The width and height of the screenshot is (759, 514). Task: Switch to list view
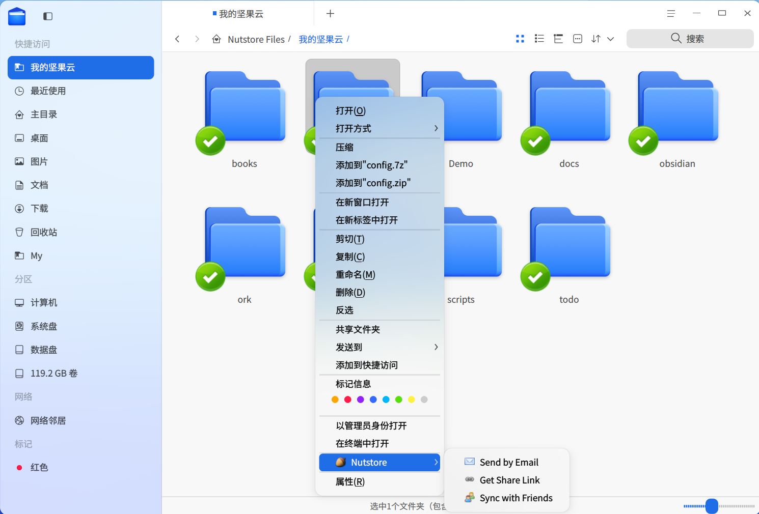[x=539, y=39]
